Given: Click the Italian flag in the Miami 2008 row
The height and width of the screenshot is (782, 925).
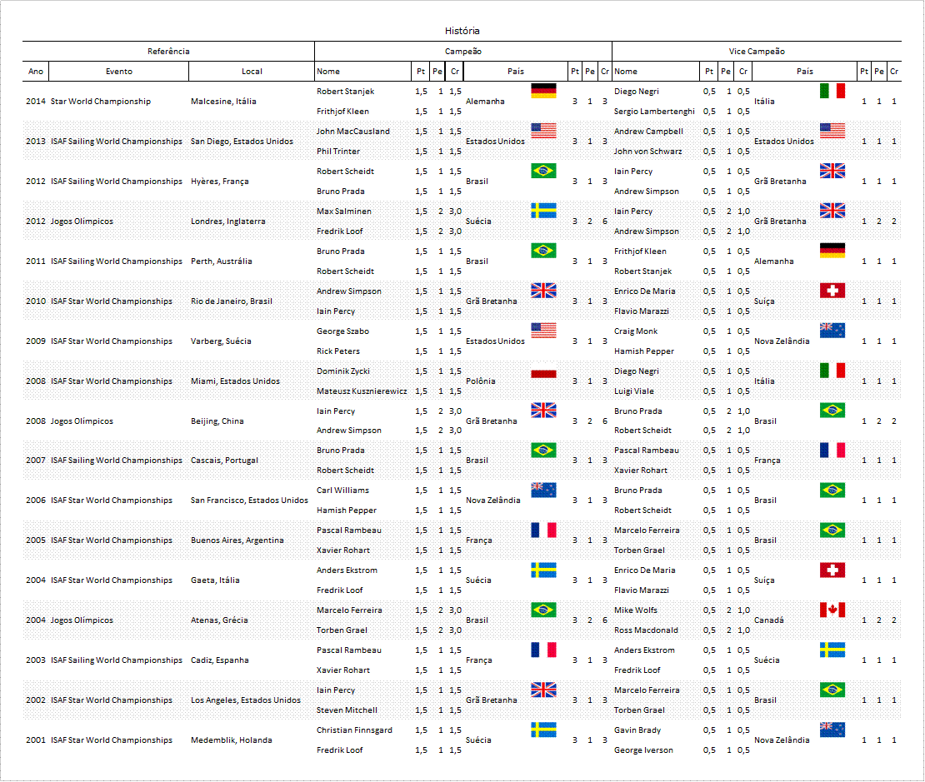Looking at the screenshot, I should [x=832, y=371].
